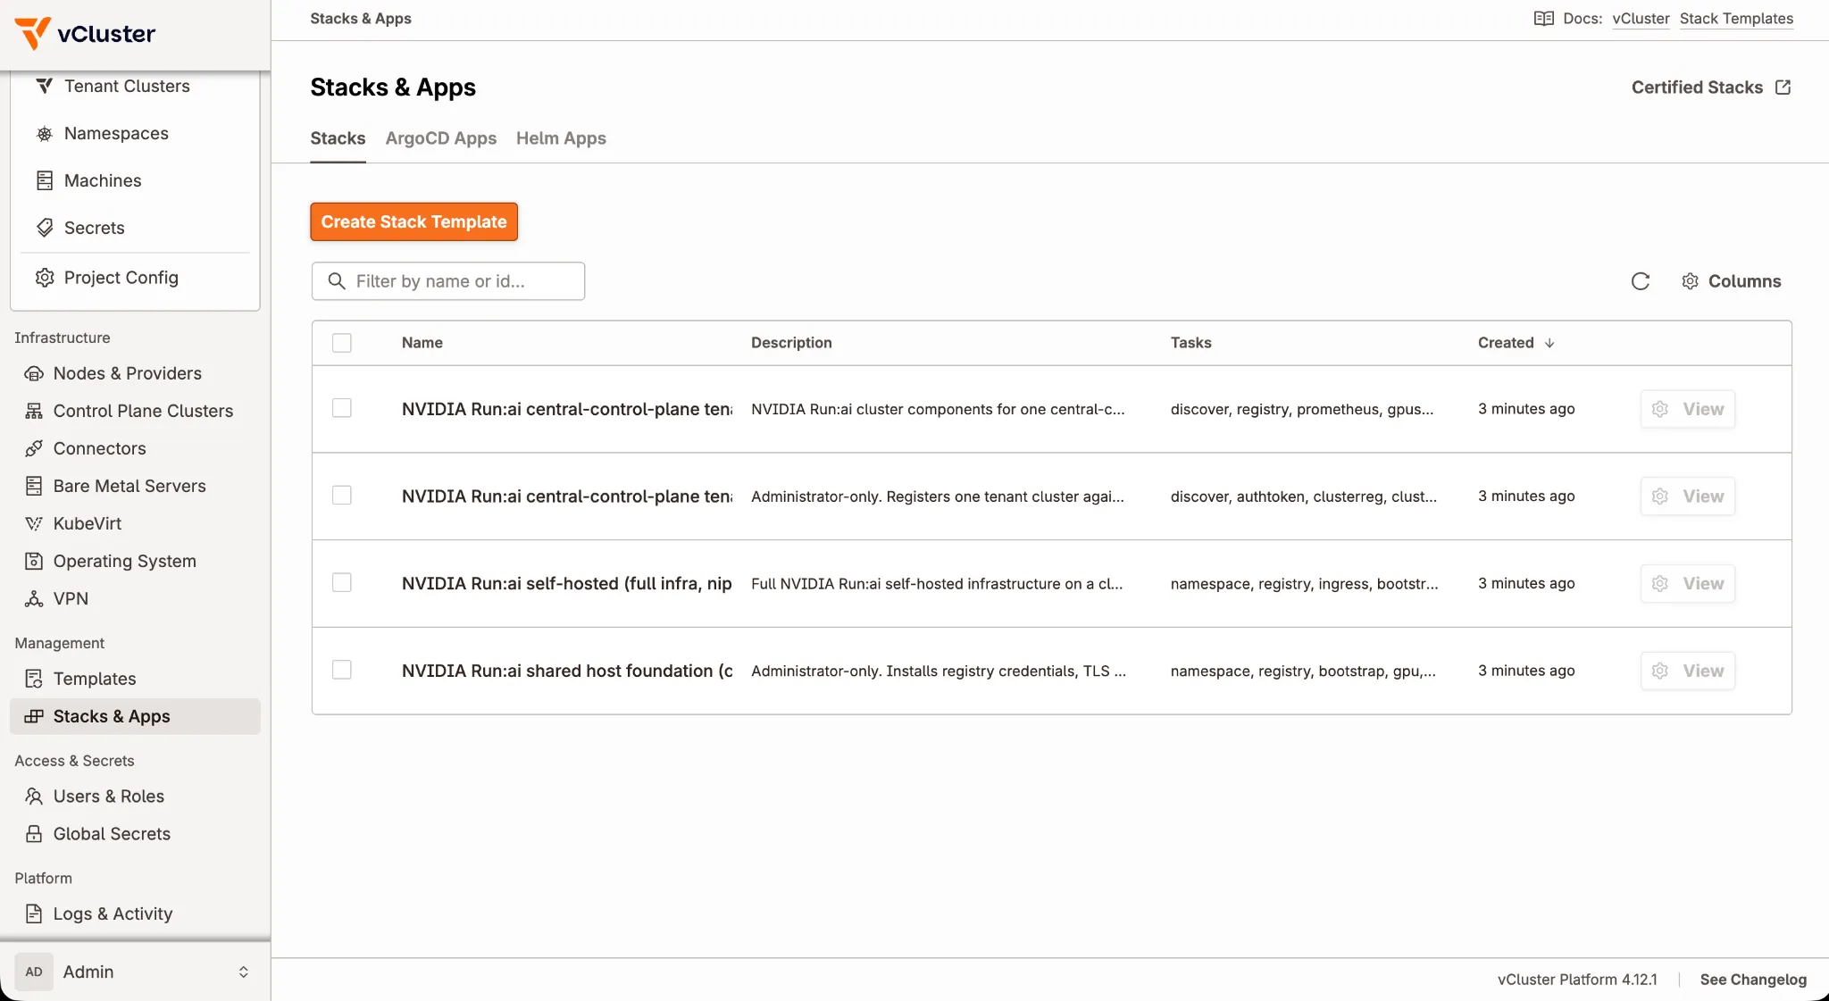Click the Machines icon
Viewport: 1829px width, 1001px height.
pos(45,180)
